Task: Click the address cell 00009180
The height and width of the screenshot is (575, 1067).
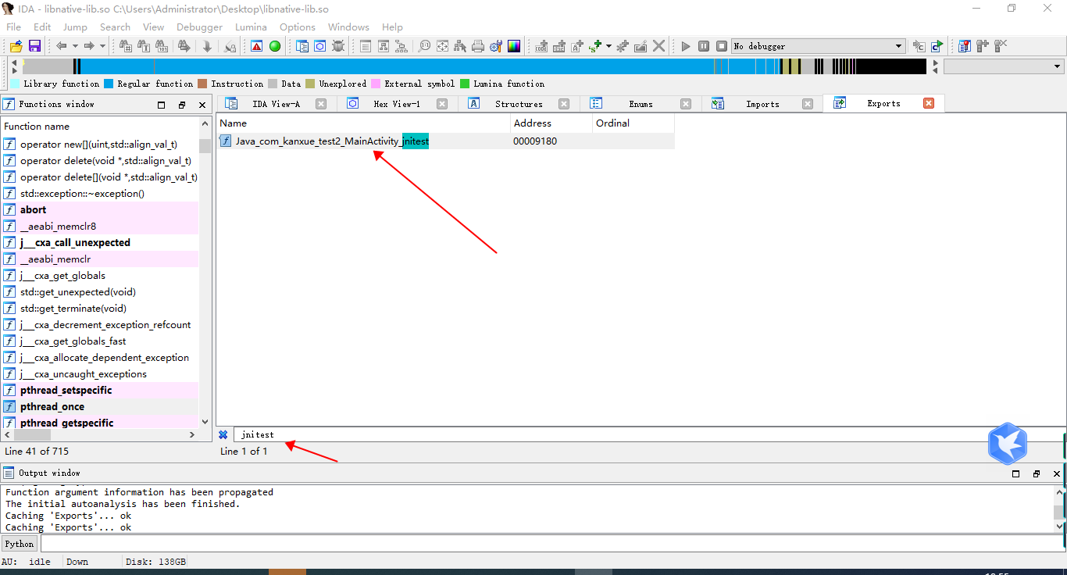Action: (x=533, y=141)
